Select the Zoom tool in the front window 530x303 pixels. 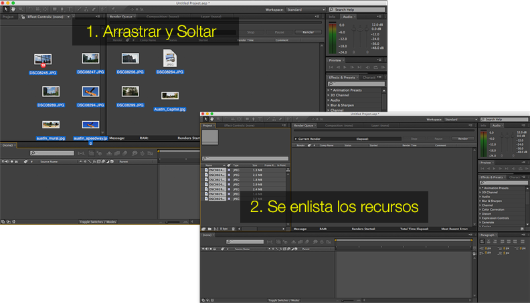point(218,119)
